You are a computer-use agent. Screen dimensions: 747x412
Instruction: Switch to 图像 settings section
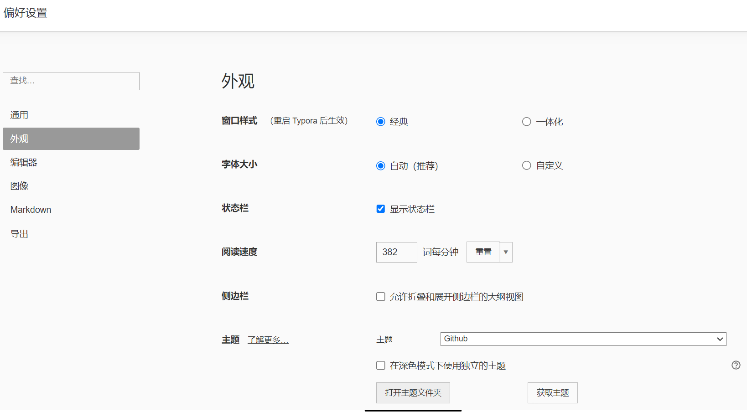tap(71, 186)
